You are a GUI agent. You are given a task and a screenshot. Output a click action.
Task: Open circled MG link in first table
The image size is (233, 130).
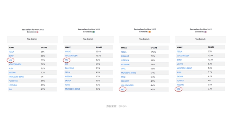point(10,60)
